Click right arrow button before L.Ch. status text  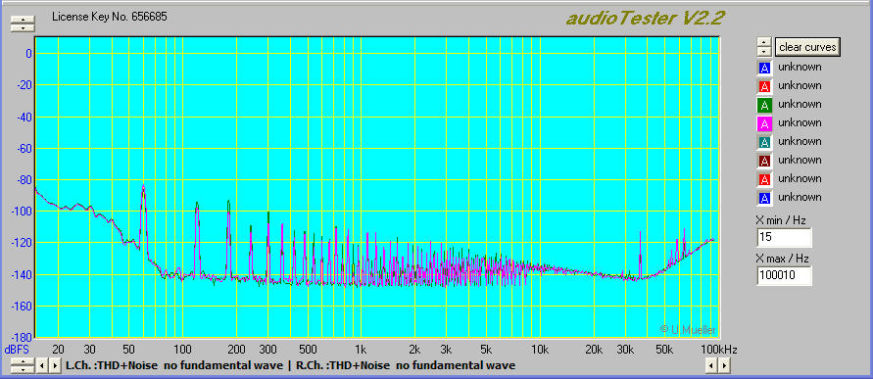point(55,365)
